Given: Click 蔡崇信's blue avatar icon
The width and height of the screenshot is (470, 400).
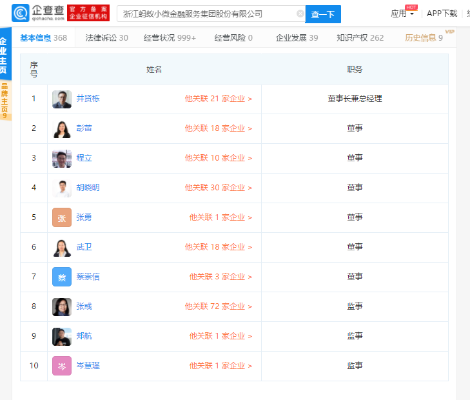Looking at the screenshot, I should (62, 277).
